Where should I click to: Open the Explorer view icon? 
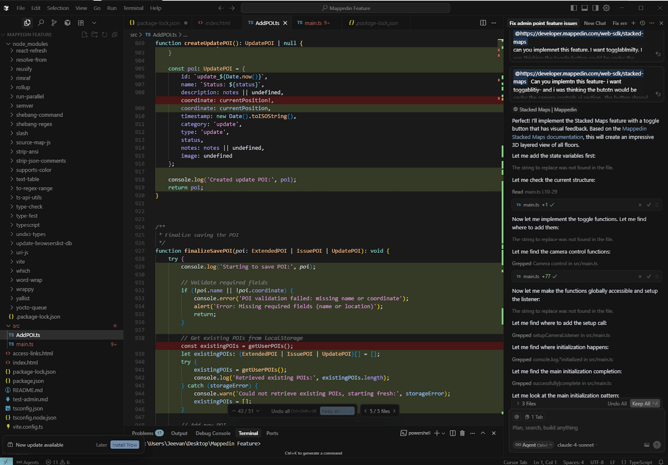pyautogui.click(x=28, y=23)
